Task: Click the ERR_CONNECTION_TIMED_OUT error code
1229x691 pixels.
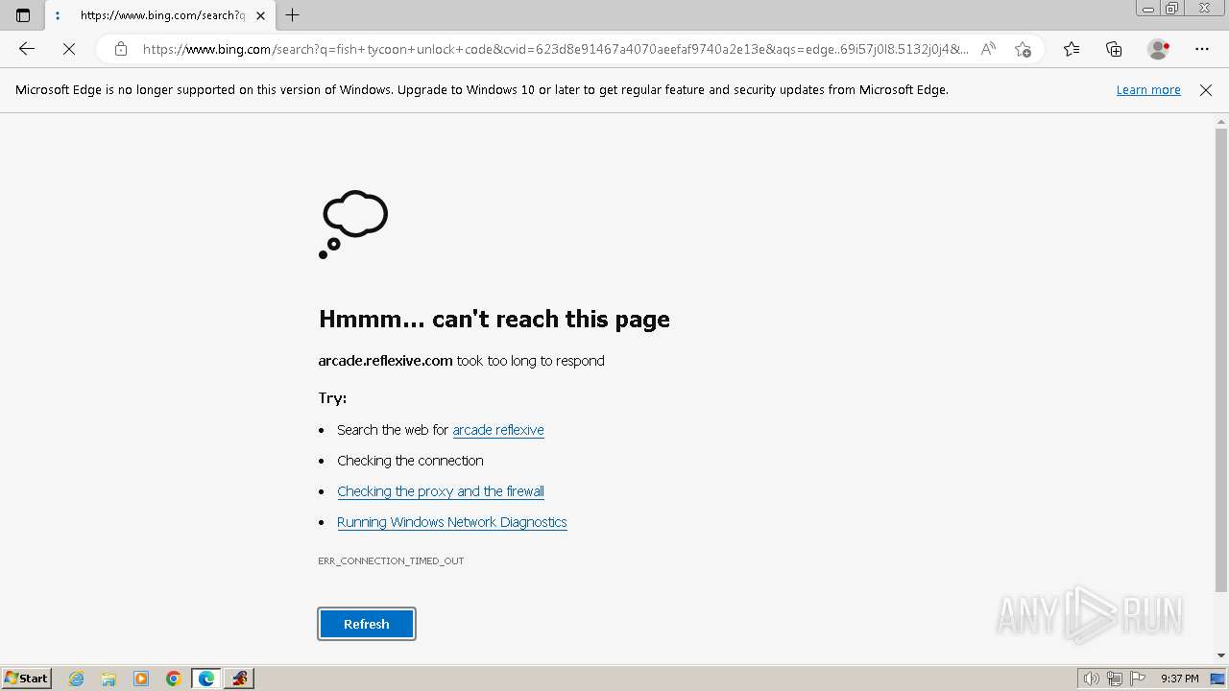Action: [391, 560]
